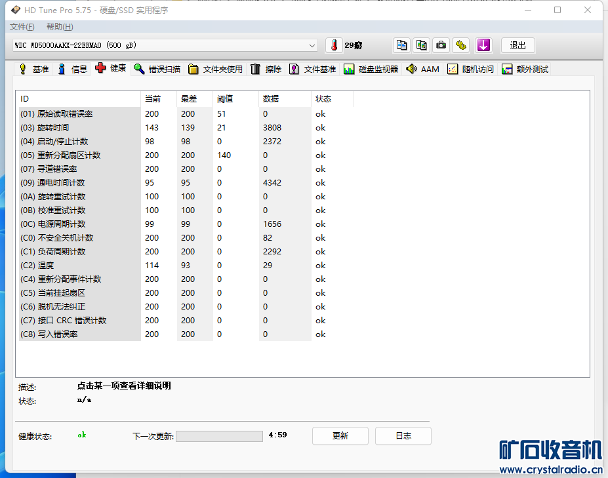Open the 基准 benchmark tab

(33, 69)
